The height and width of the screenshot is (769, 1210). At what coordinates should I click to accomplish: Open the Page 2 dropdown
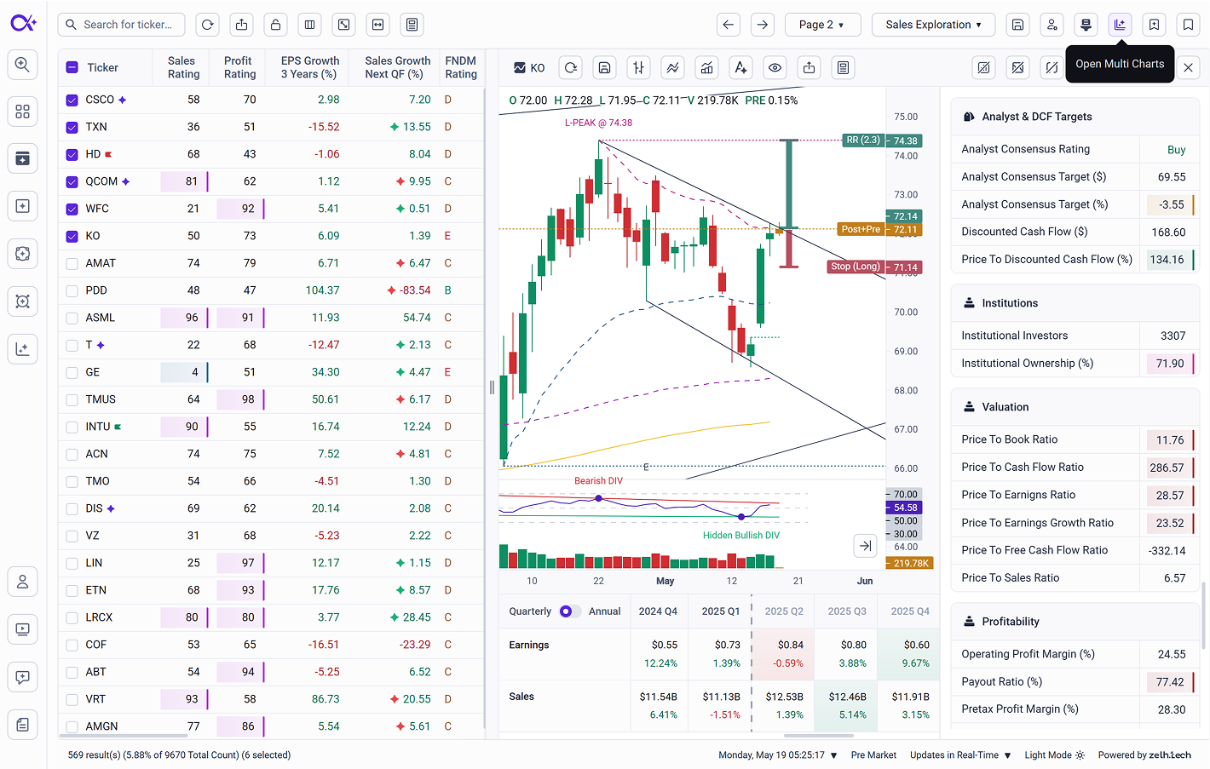coord(822,25)
